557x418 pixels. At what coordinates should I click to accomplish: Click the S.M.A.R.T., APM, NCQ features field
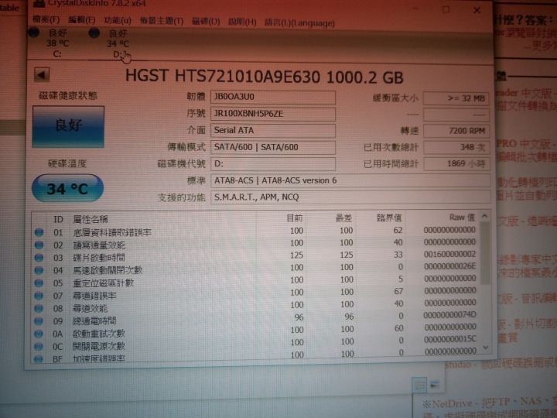tap(350, 197)
